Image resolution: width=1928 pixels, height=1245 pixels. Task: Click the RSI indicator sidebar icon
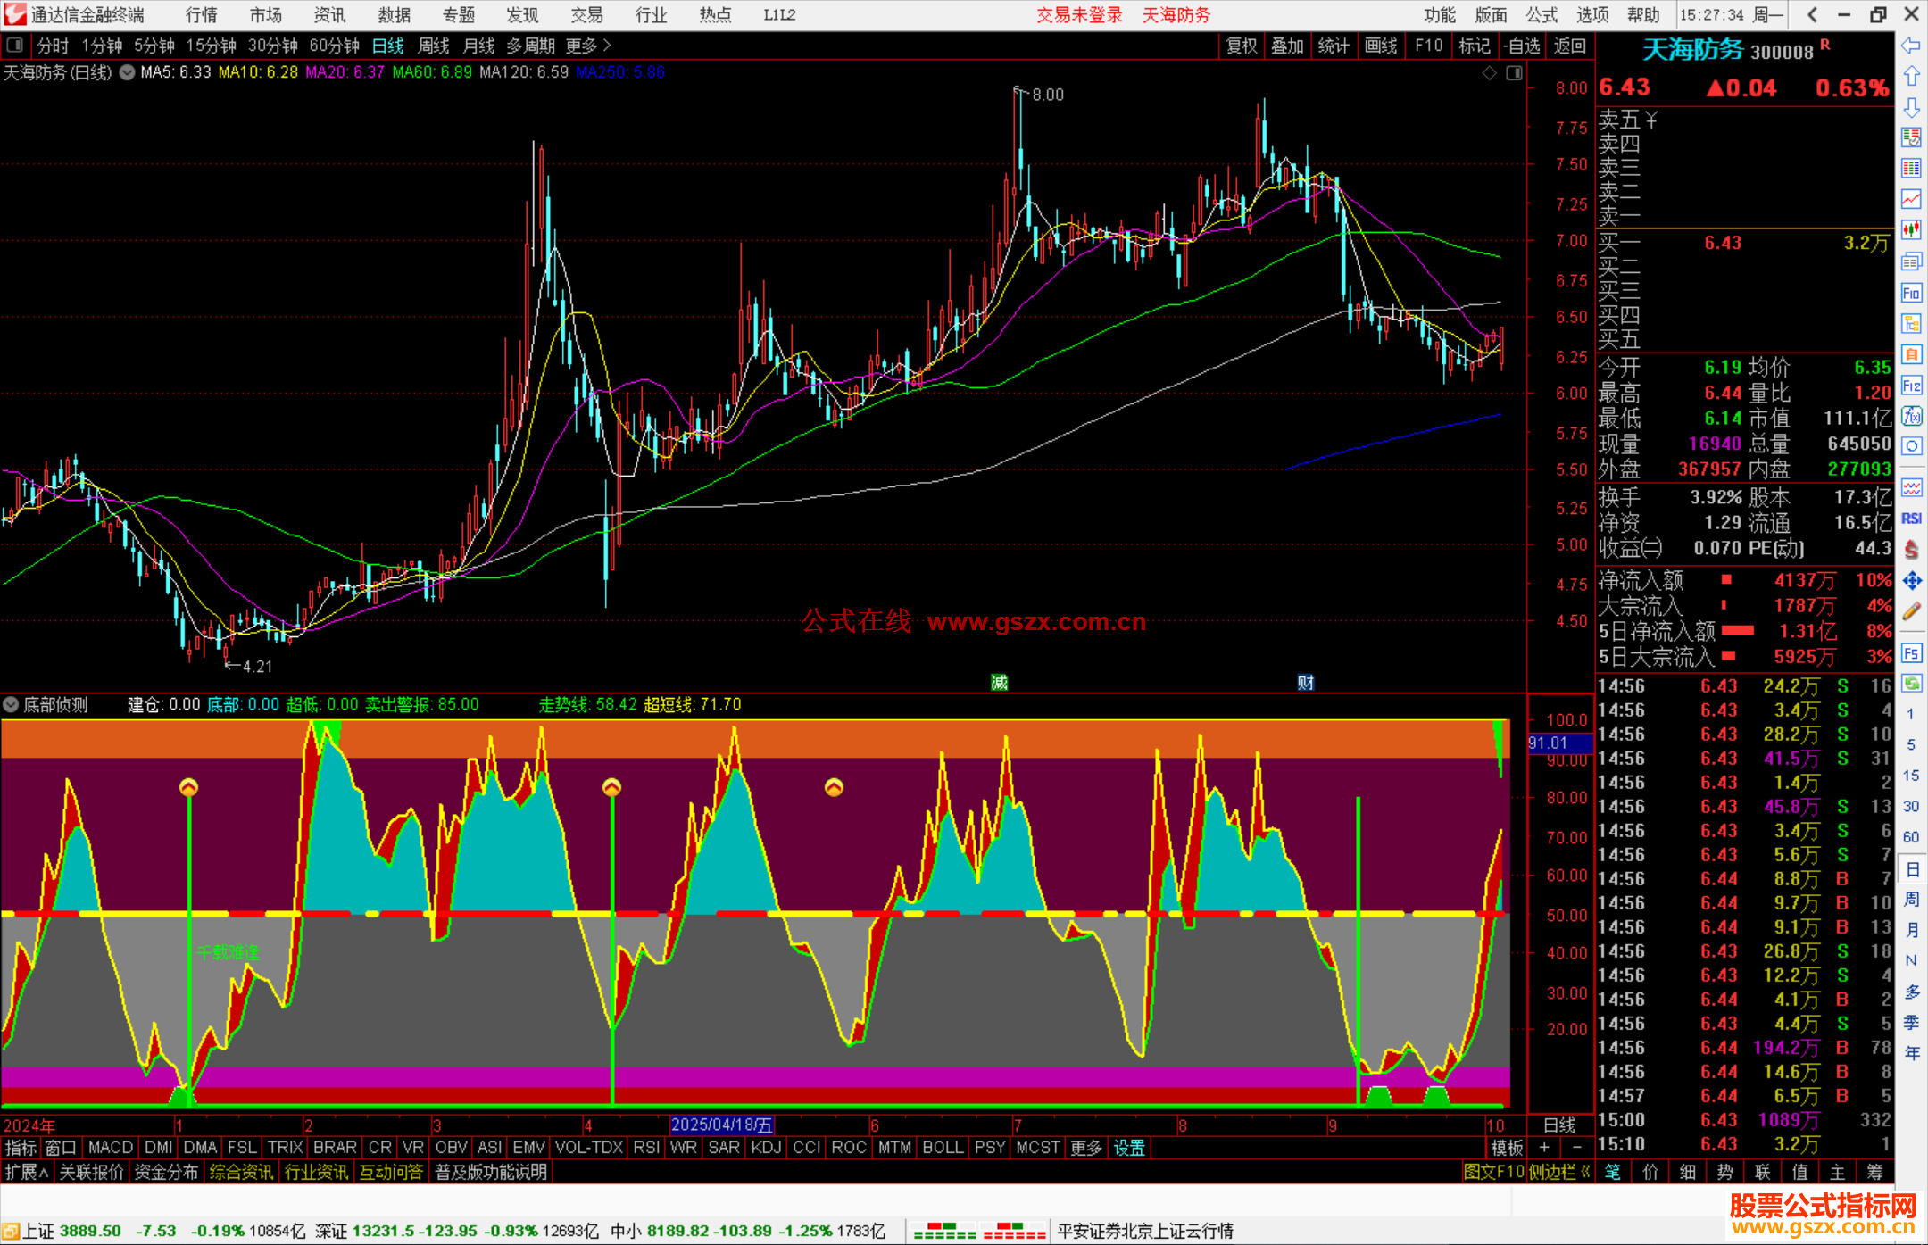click(1911, 519)
